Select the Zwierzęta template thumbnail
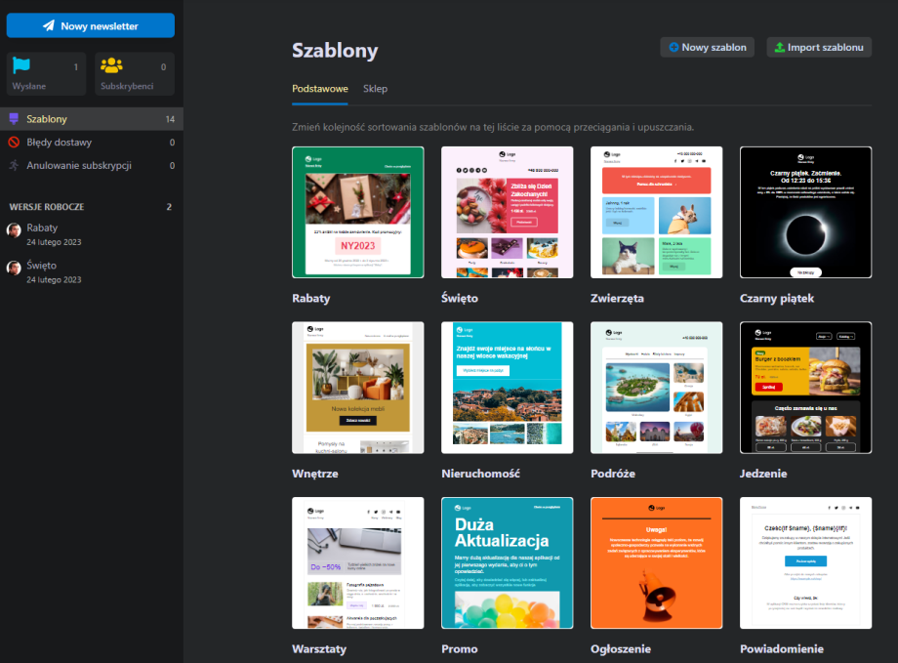 656,212
